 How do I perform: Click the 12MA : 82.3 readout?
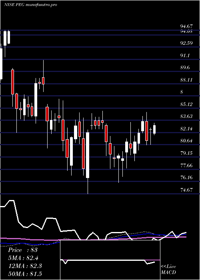click(25, 266)
